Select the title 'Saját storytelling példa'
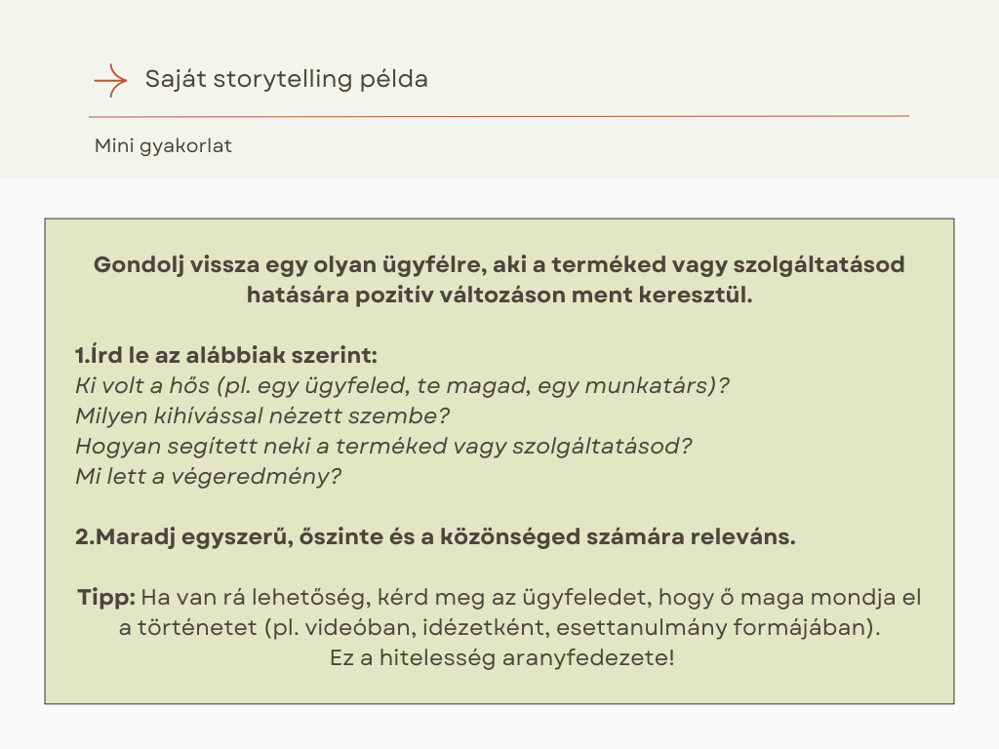Image resolution: width=999 pixels, height=749 pixels. pos(286,79)
